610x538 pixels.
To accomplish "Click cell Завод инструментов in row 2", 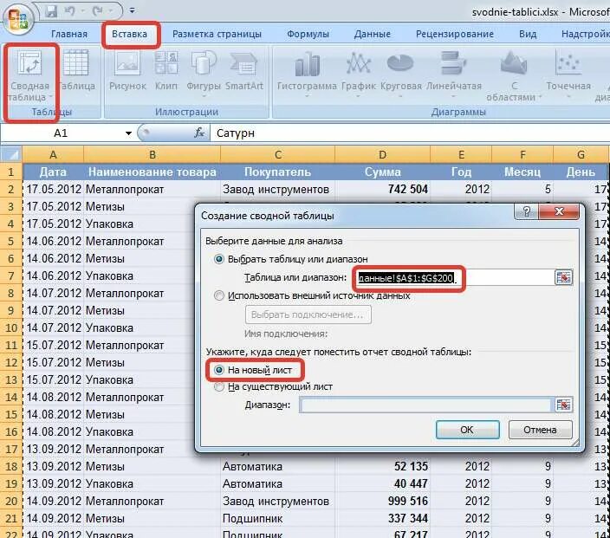I will [277, 190].
